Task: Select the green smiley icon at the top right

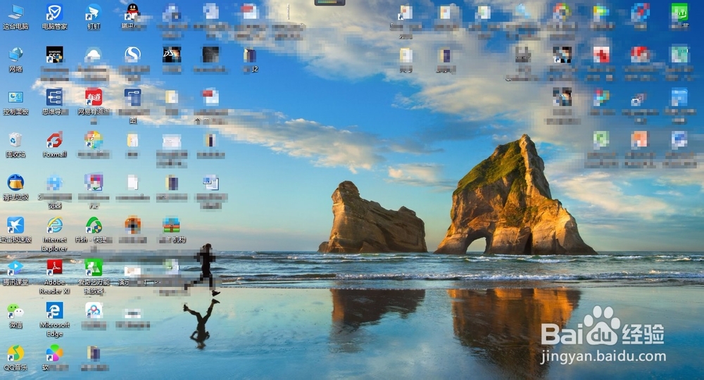Action: [679, 13]
